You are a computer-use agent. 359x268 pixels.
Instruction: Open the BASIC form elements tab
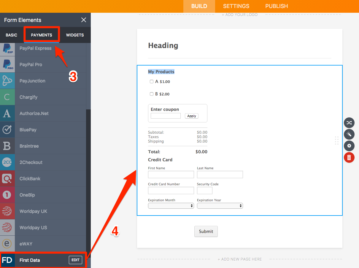pos(12,35)
